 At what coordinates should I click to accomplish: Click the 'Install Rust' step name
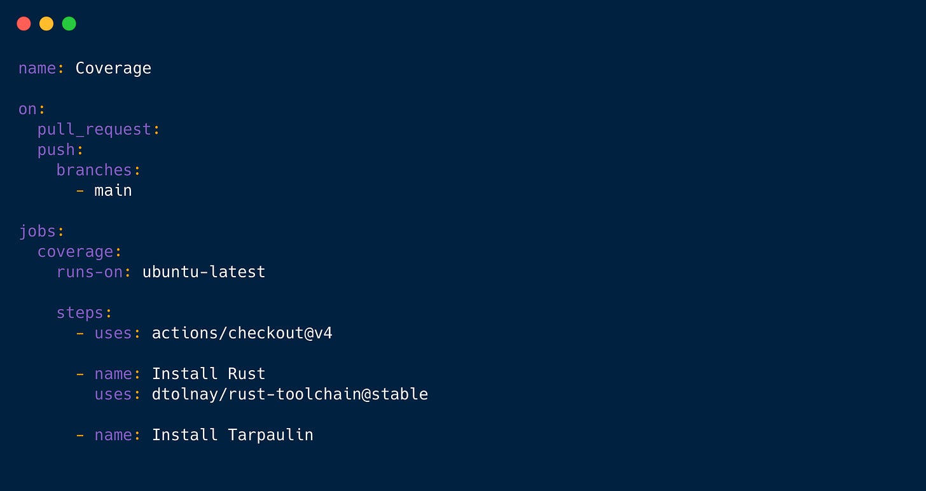(209, 373)
